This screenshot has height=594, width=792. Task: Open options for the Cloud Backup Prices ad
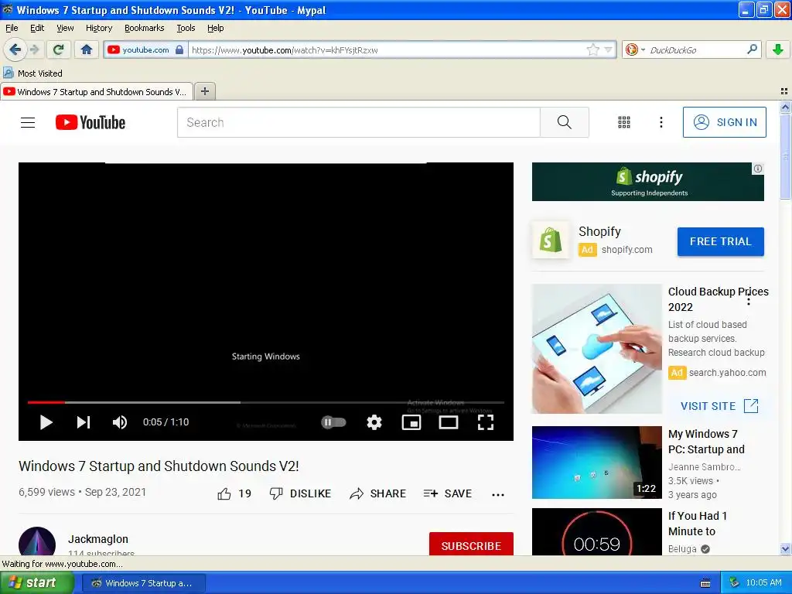[749, 299]
